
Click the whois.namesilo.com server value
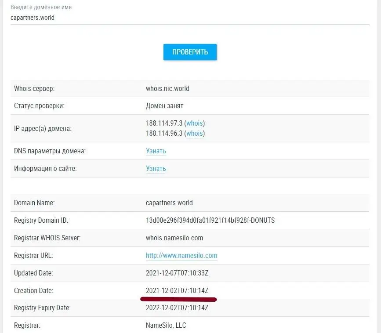click(174, 238)
